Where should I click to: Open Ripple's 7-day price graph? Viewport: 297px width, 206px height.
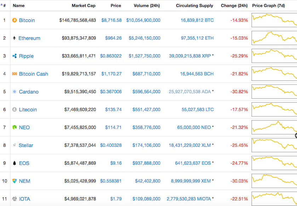(x=274, y=56)
